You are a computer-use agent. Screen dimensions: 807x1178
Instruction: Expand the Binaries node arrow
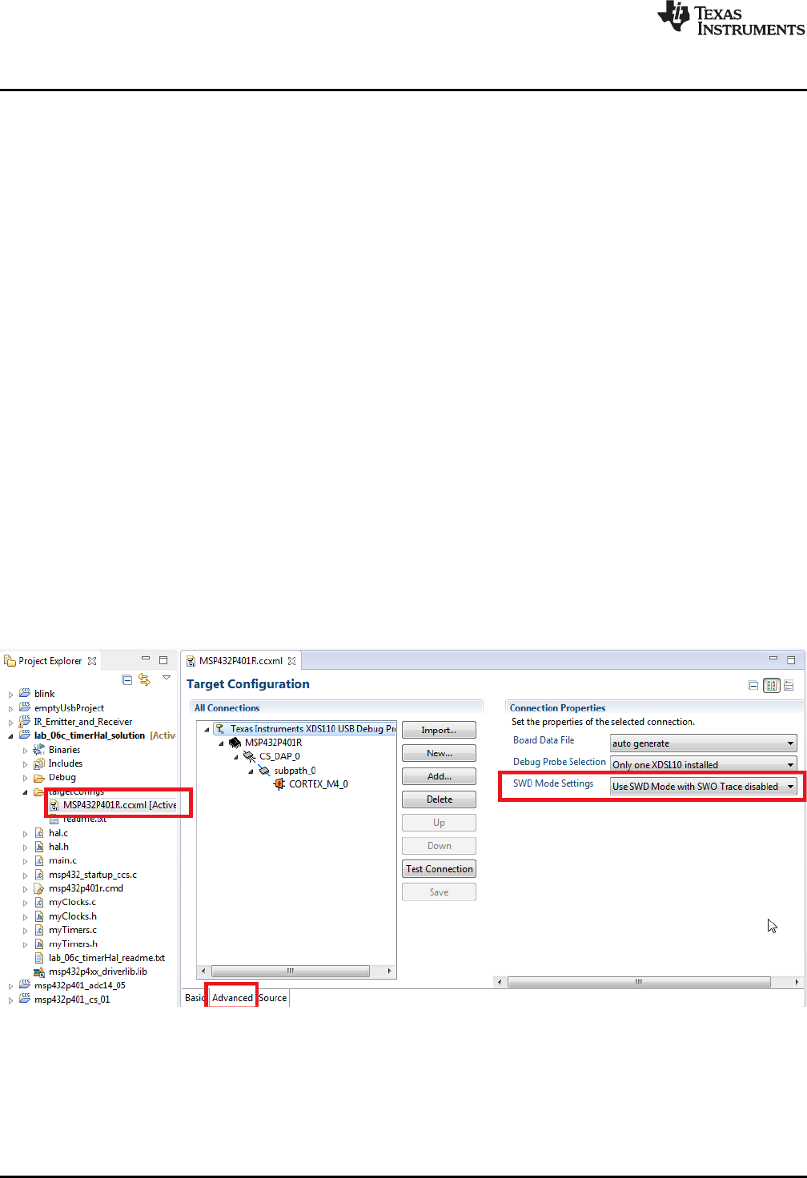click(x=26, y=751)
